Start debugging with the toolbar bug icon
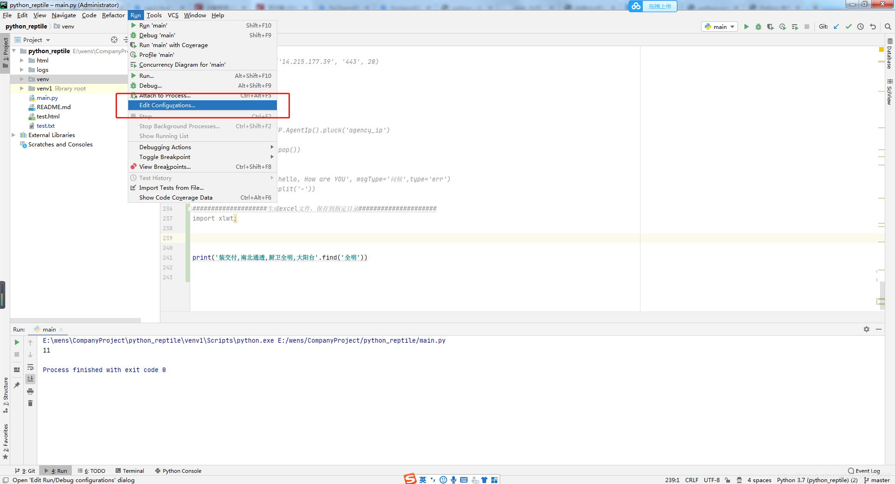The image size is (895, 484). pyautogui.click(x=758, y=27)
